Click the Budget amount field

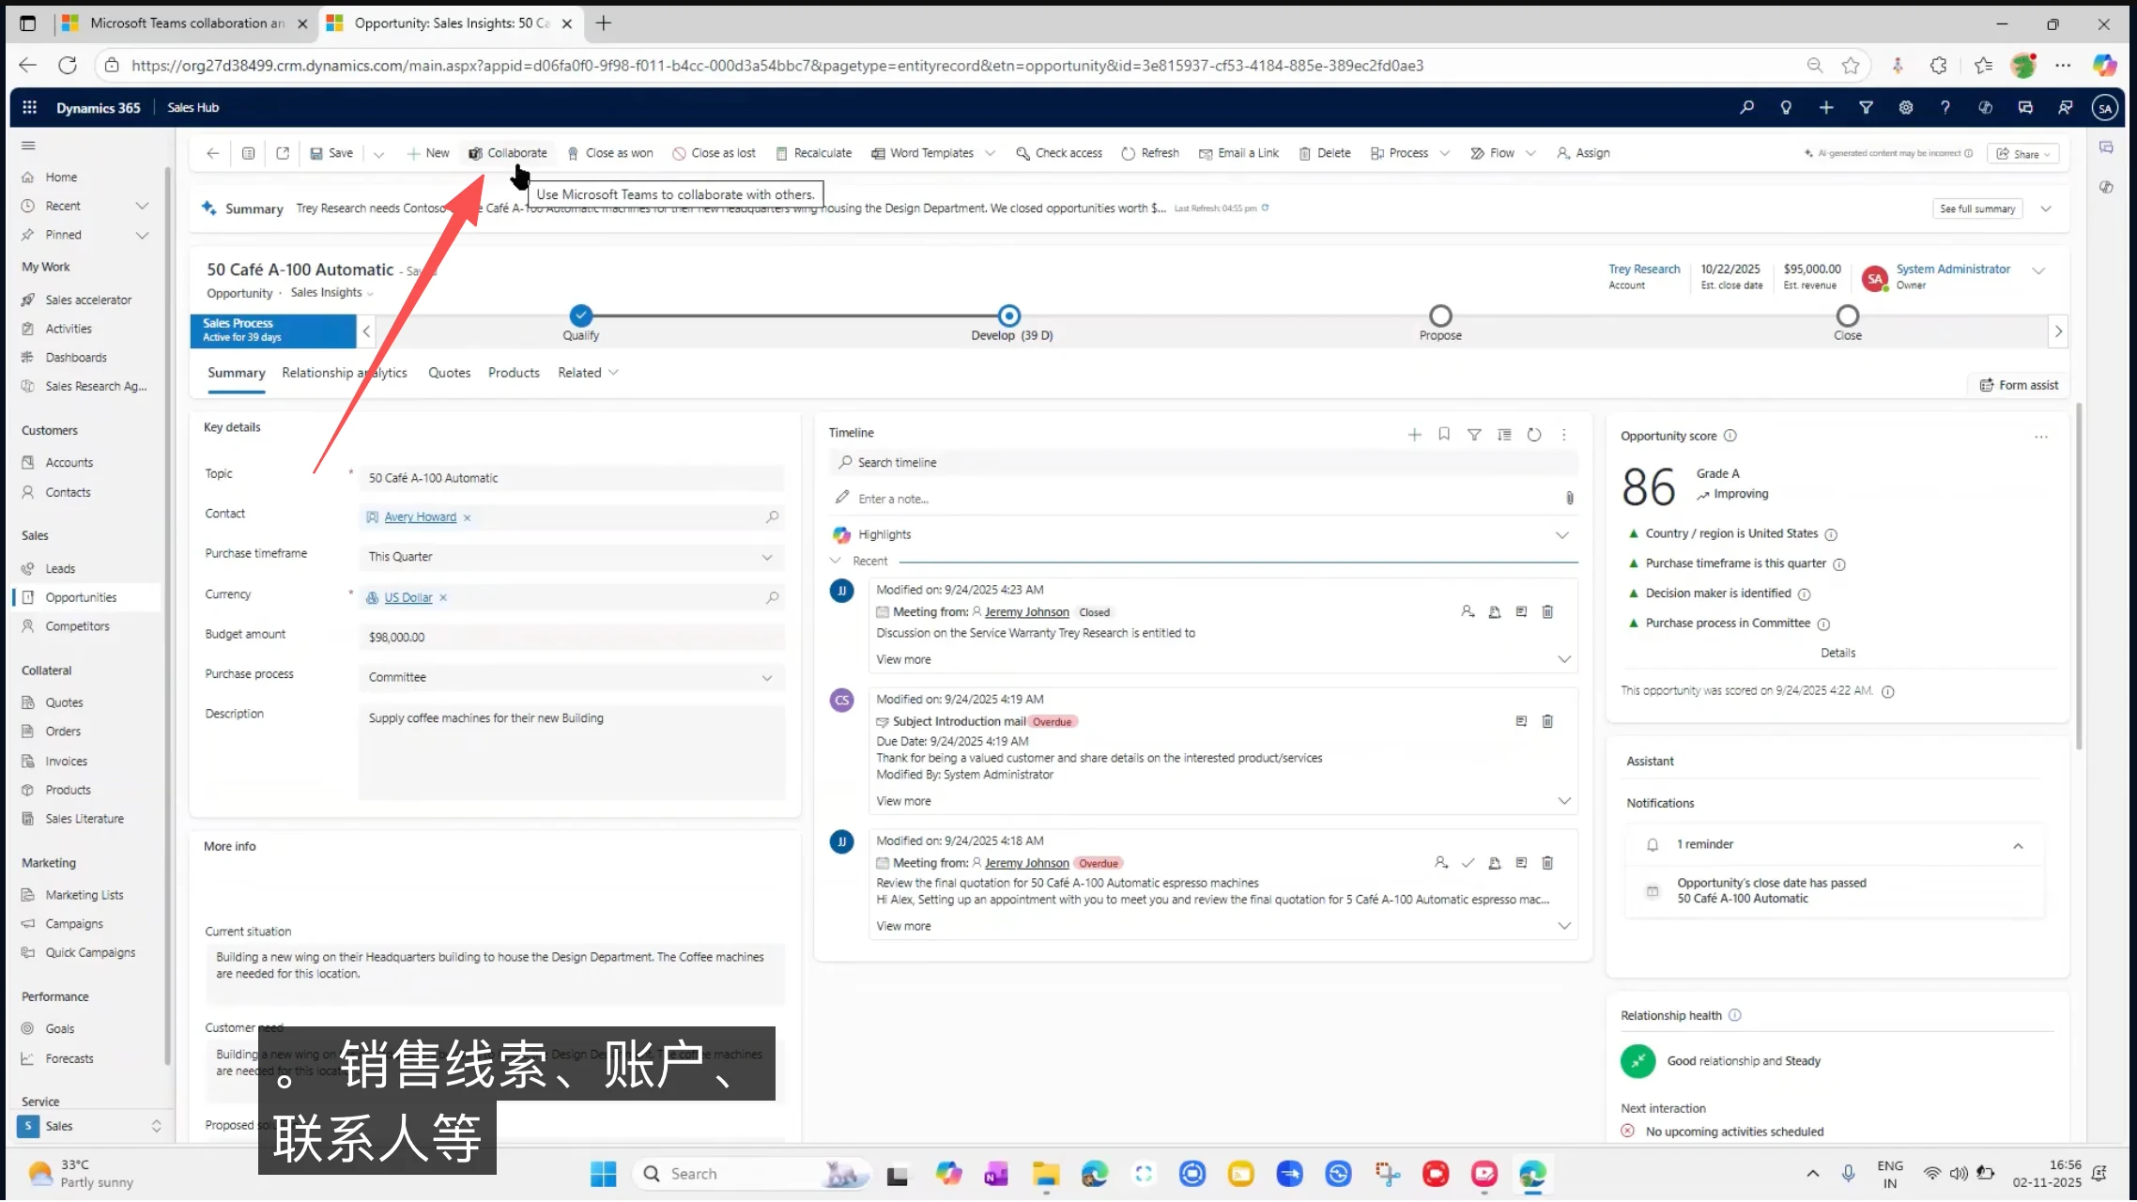[571, 637]
